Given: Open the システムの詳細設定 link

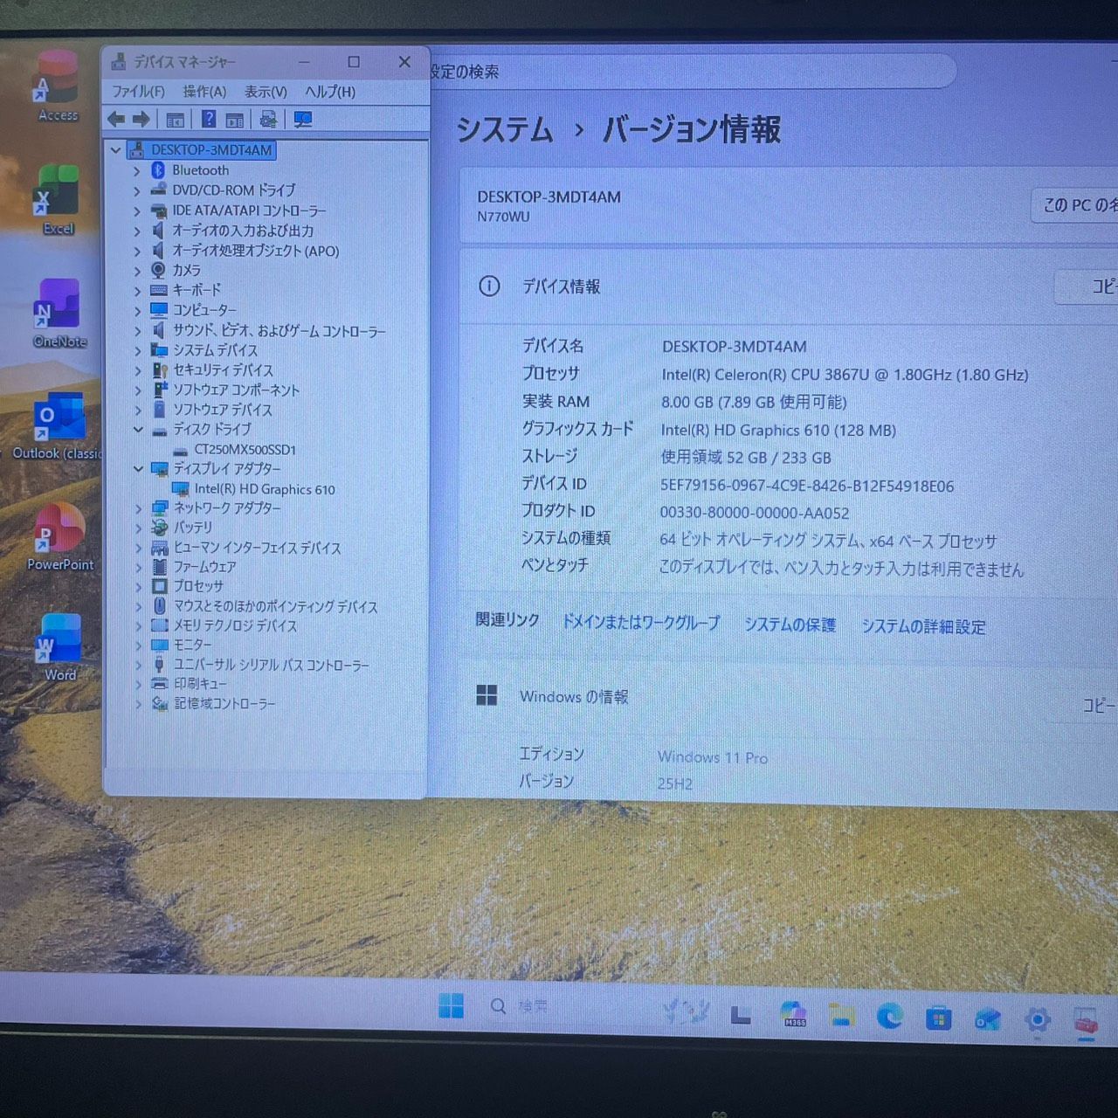Looking at the screenshot, I should point(923,626).
